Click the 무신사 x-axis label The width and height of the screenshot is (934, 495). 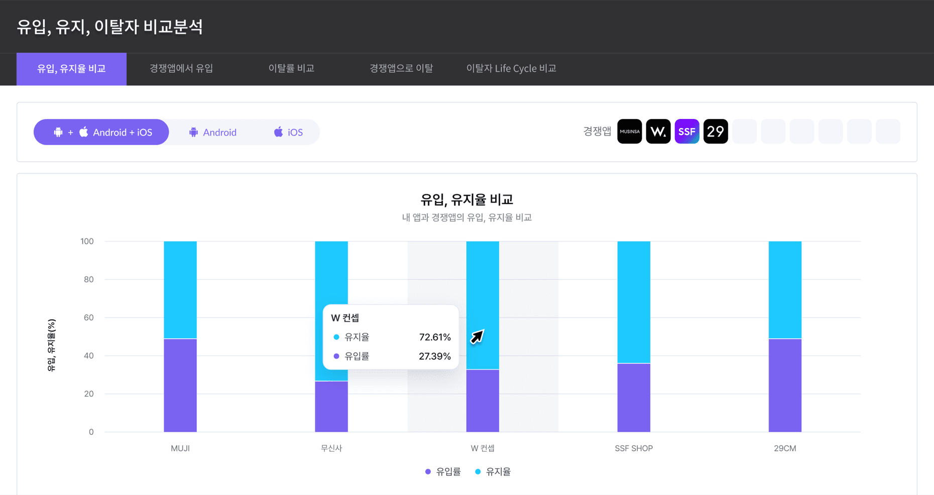tap(331, 448)
